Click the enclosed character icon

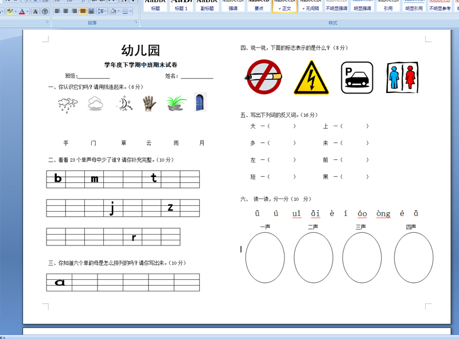(x=45, y=11)
